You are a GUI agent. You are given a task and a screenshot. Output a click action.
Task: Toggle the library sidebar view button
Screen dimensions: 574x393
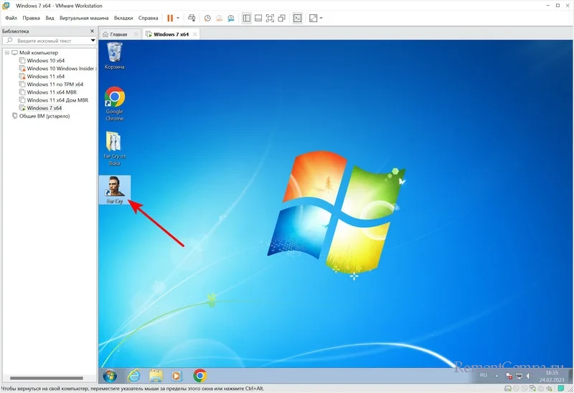(247, 18)
